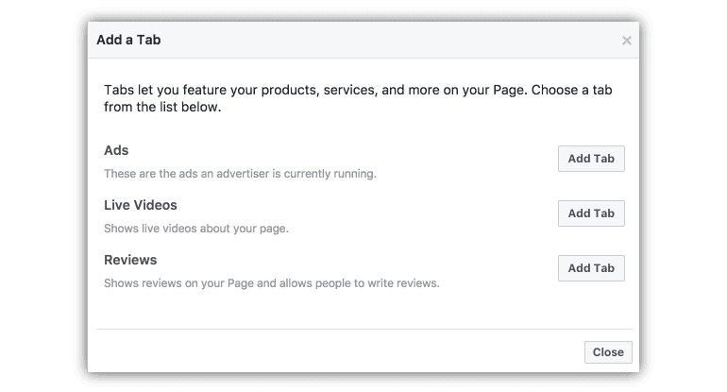Click the X icon in dialog header
This screenshot has width=727, height=392.
pos(627,41)
